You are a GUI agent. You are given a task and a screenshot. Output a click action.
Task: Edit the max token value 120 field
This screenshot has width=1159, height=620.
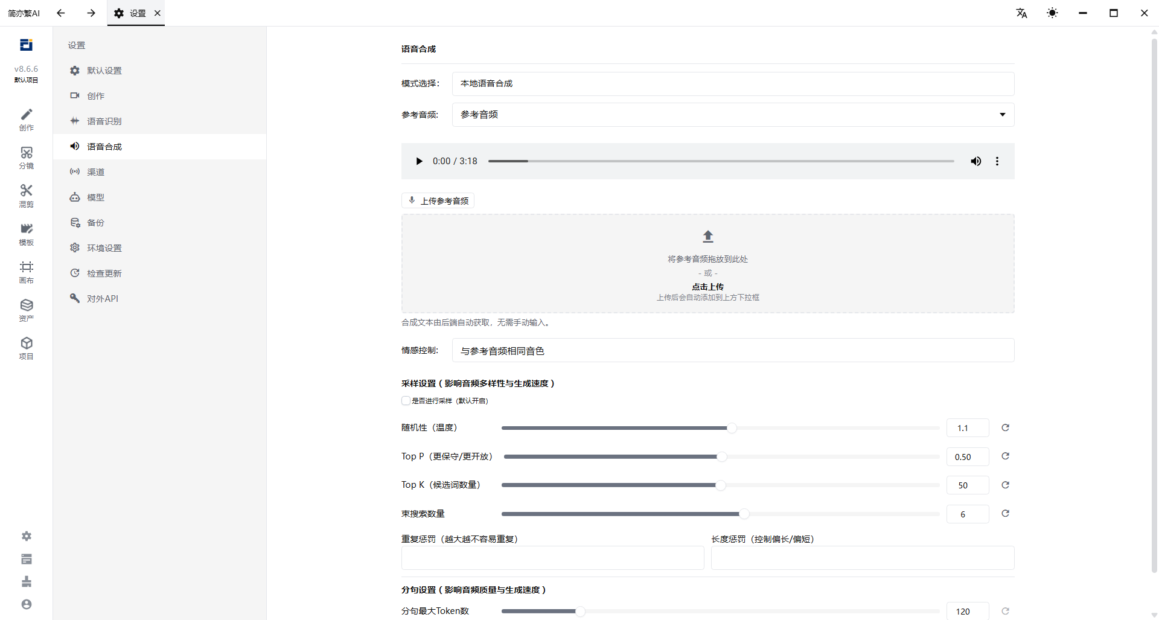(968, 611)
